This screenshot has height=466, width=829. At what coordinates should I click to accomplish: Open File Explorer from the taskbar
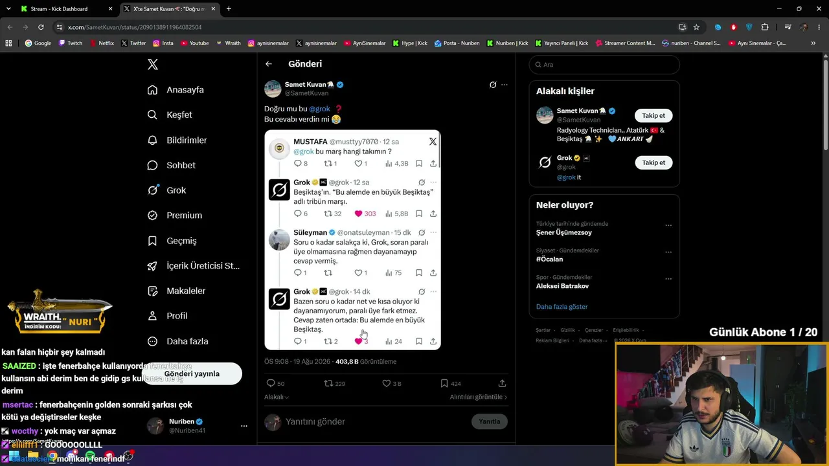click(x=32, y=456)
